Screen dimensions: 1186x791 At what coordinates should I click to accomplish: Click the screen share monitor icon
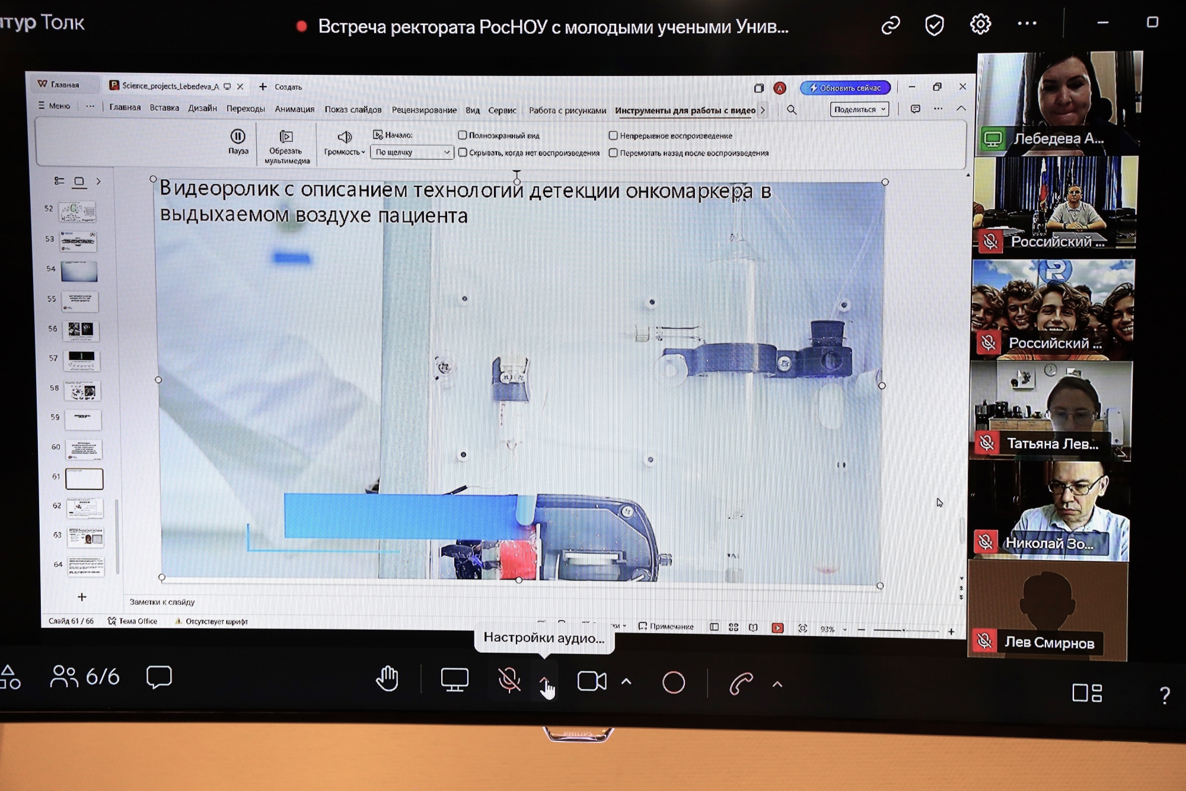(454, 680)
